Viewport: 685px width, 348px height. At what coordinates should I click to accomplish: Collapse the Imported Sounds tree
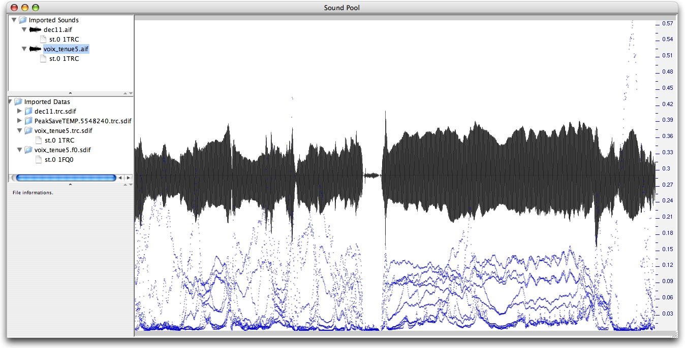pos(14,20)
